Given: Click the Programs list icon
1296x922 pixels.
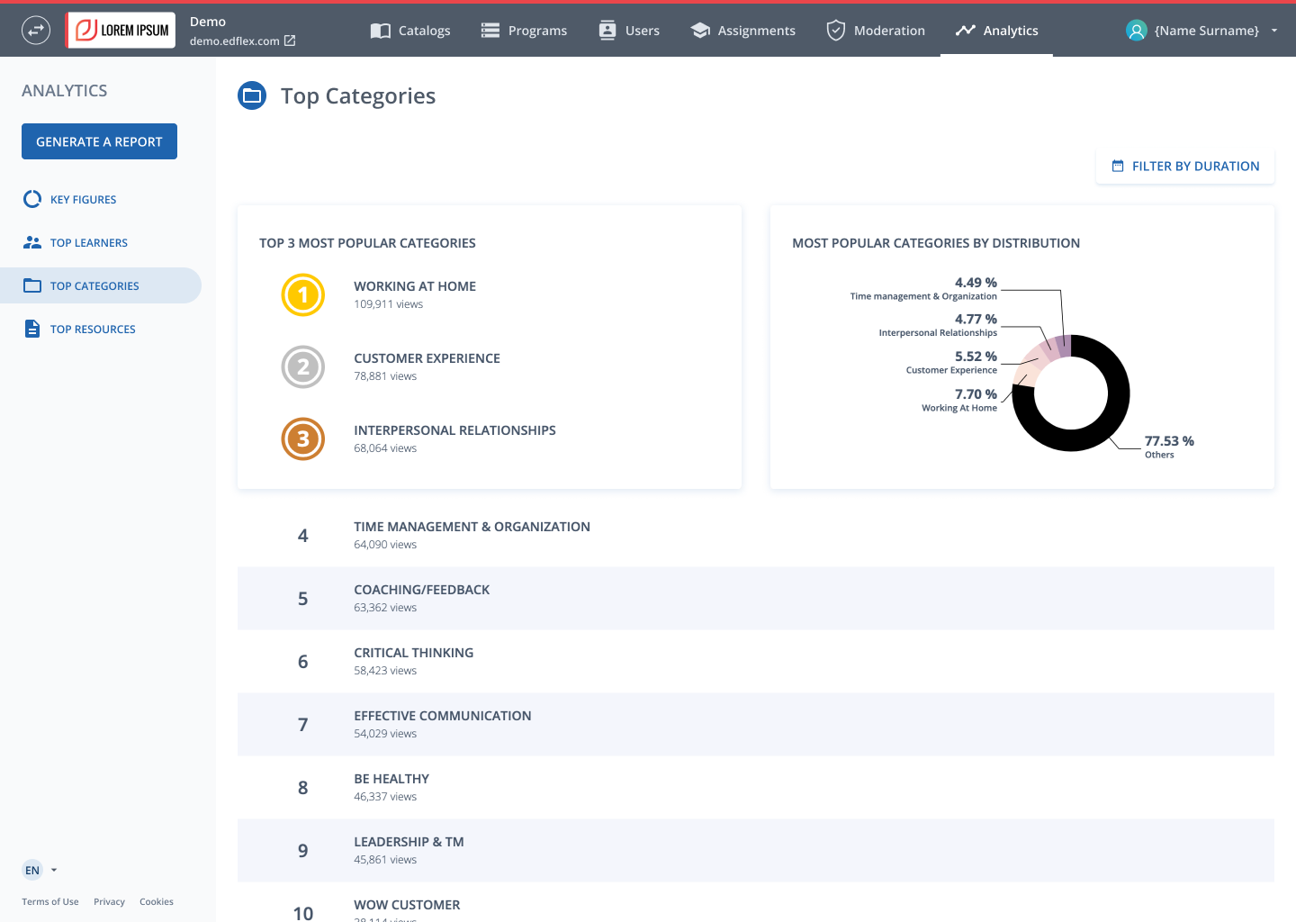Looking at the screenshot, I should (x=490, y=31).
